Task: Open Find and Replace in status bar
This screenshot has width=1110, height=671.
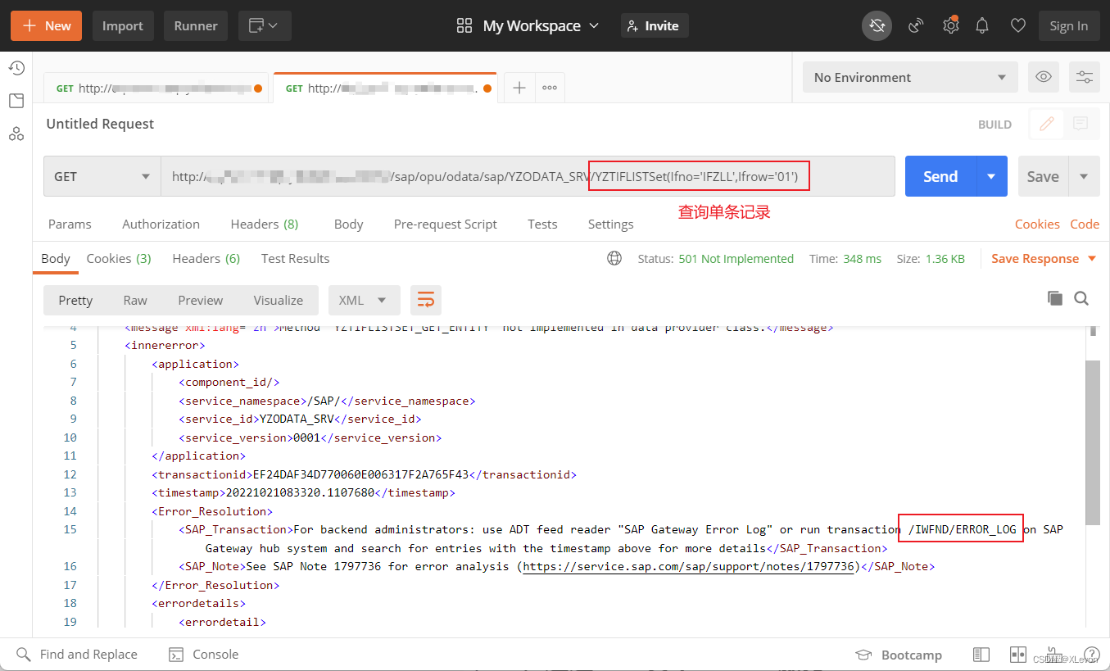Action: [77, 655]
